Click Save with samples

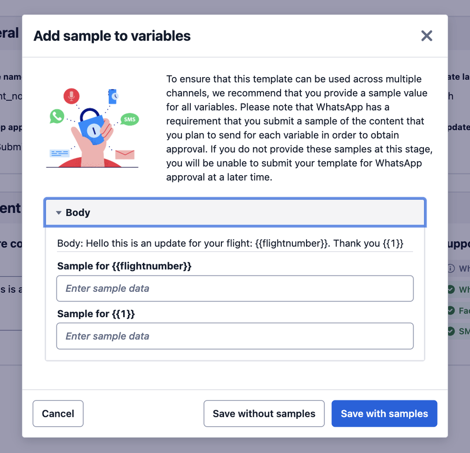point(384,414)
